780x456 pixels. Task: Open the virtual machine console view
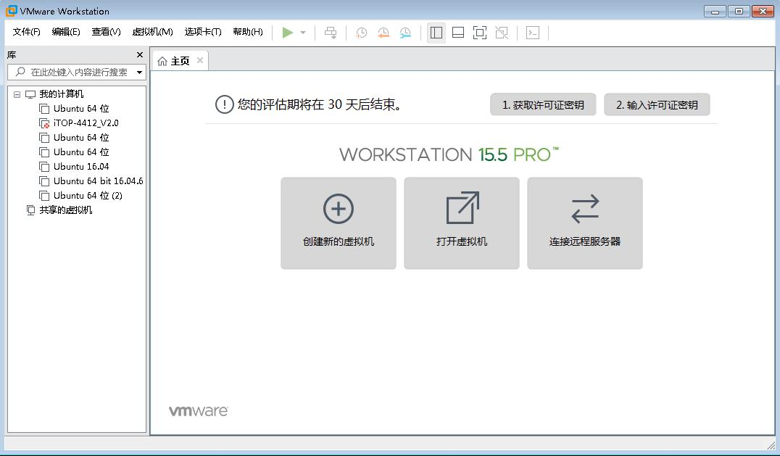(532, 32)
